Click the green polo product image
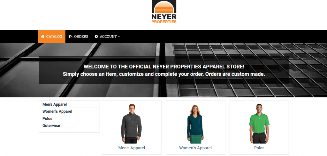The height and width of the screenshot is (156, 327). 259,123
